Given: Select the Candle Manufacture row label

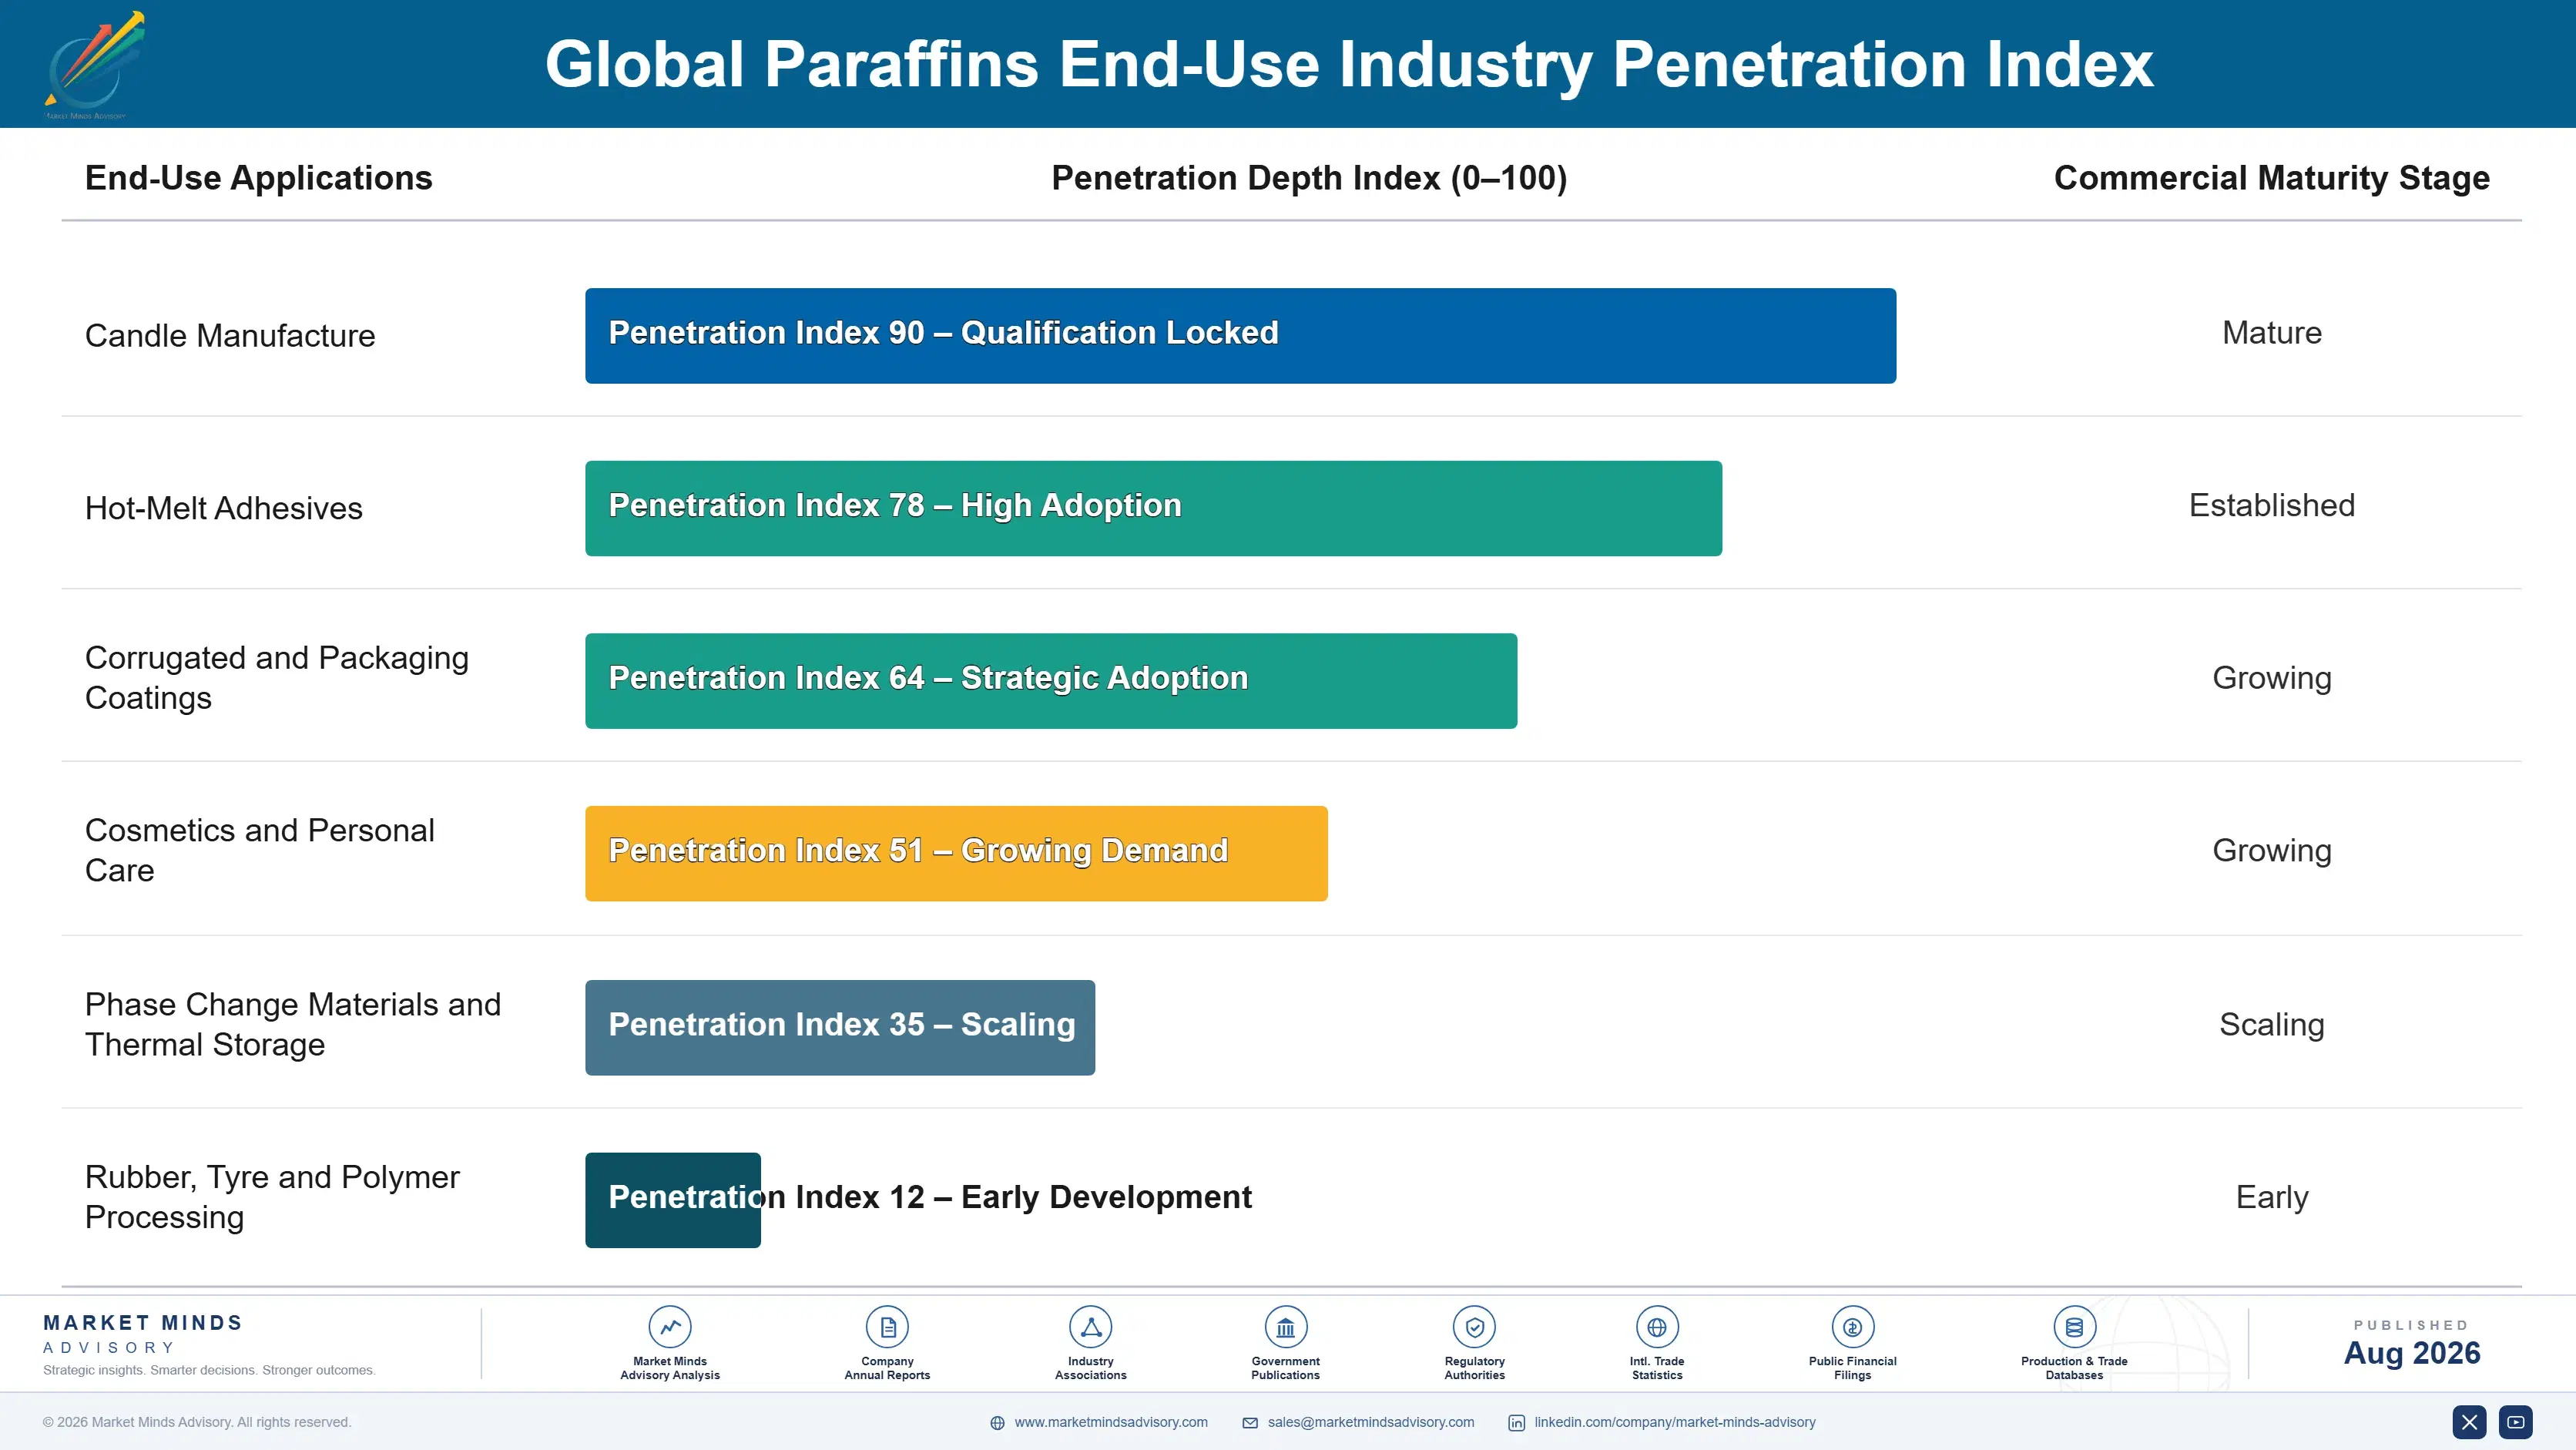Looking at the screenshot, I should point(230,336).
